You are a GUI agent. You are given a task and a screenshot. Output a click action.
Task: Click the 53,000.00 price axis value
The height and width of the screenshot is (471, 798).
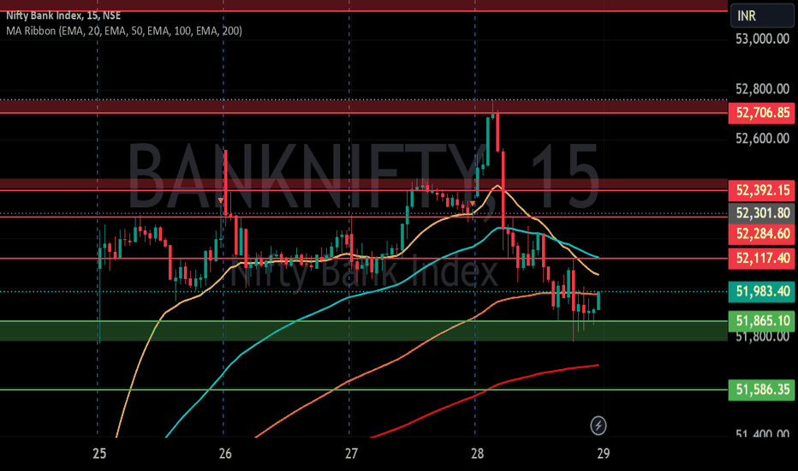[762, 39]
